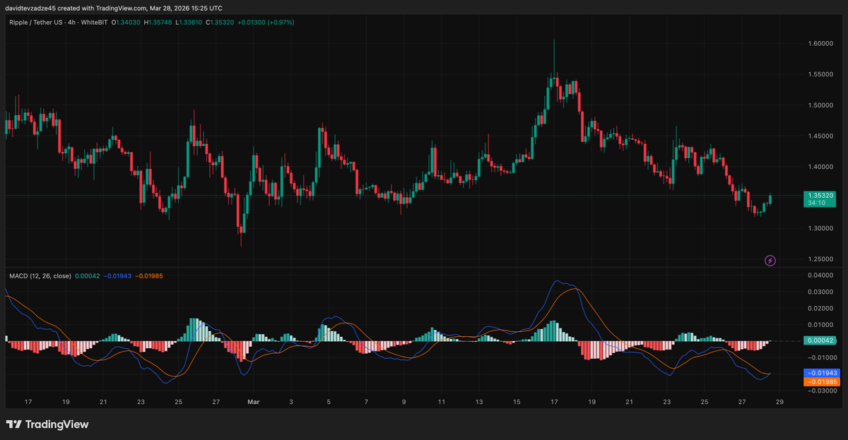Click date 9 on the time axis
848x440 pixels.
click(404, 402)
